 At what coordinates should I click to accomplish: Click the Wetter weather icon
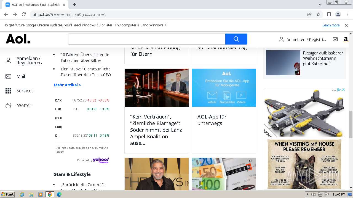8,105
